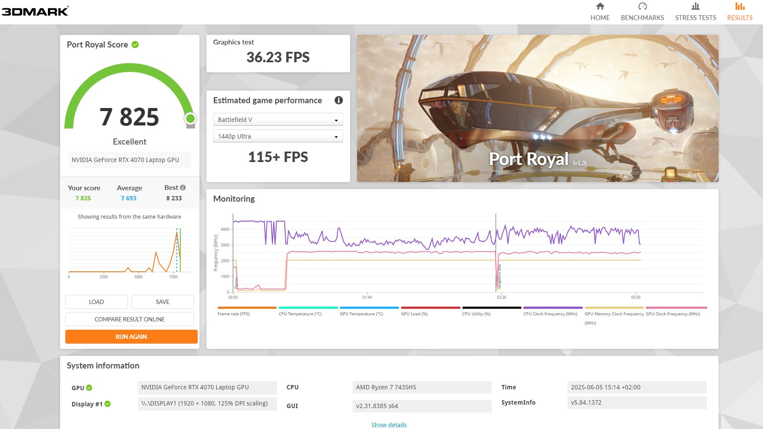Viewport: 763px width, 429px height.
Task: Click the SystemInfo v5.84.1372 field
Action: (x=637, y=402)
